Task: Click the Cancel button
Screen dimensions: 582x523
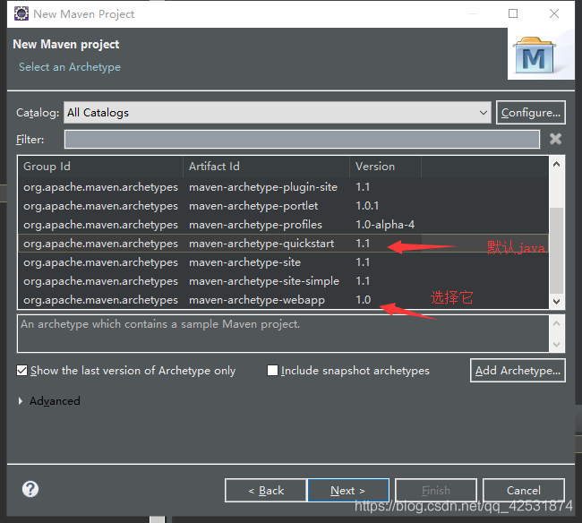Action: pyautogui.click(x=524, y=491)
